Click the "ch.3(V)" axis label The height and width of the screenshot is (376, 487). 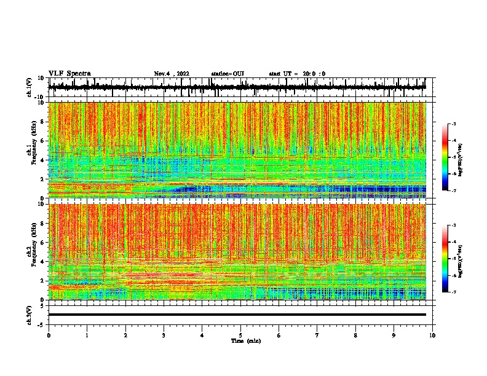[30, 315]
